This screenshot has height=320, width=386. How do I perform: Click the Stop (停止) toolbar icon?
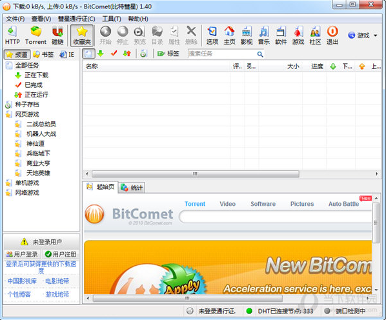click(123, 35)
